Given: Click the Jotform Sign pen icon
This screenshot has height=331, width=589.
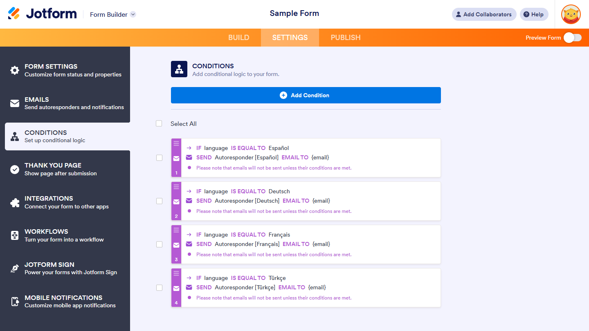Looking at the screenshot, I should pyautogui.click(x=15, y=268).
